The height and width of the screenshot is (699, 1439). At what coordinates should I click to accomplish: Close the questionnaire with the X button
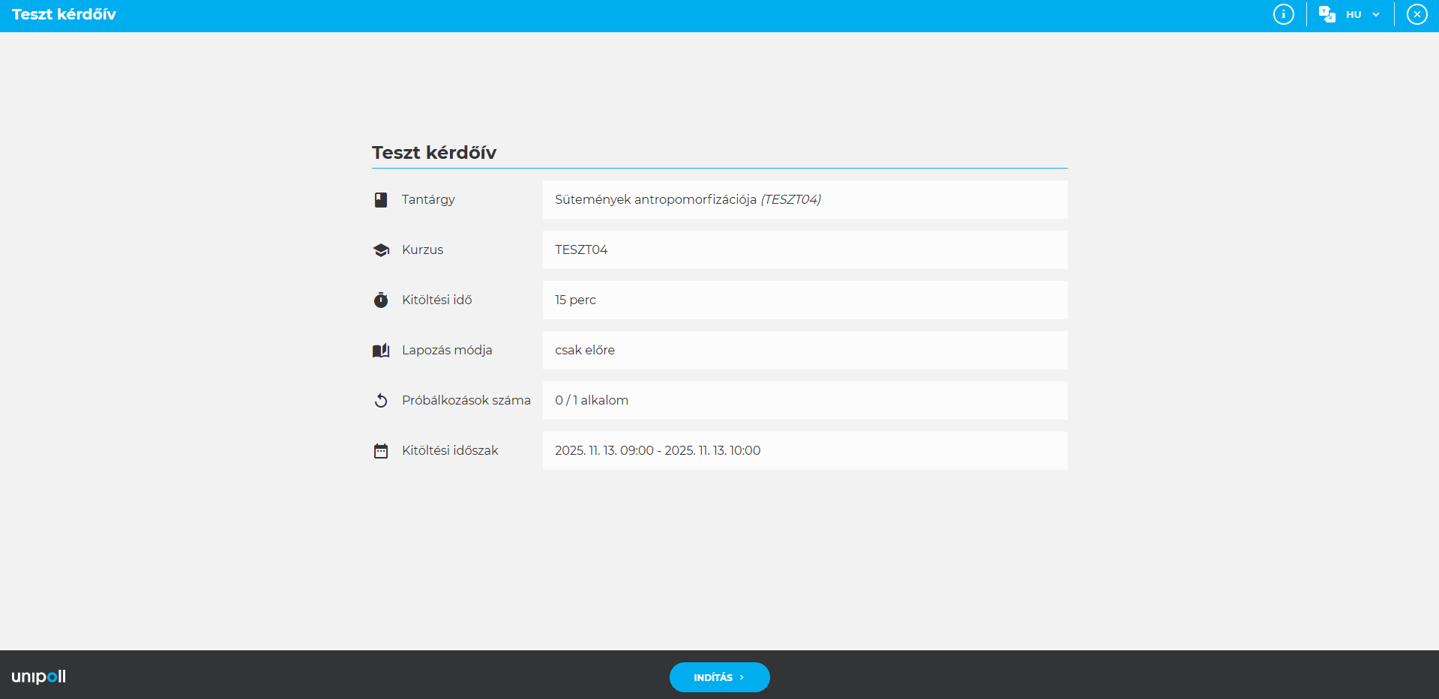pyautogui.click(x=1417, y=14)
